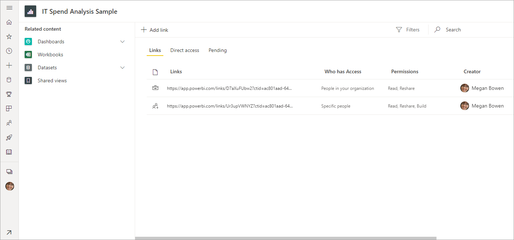Click the Workbooks Excel icon
Viewport: 514px width, 240px height.
28,54
